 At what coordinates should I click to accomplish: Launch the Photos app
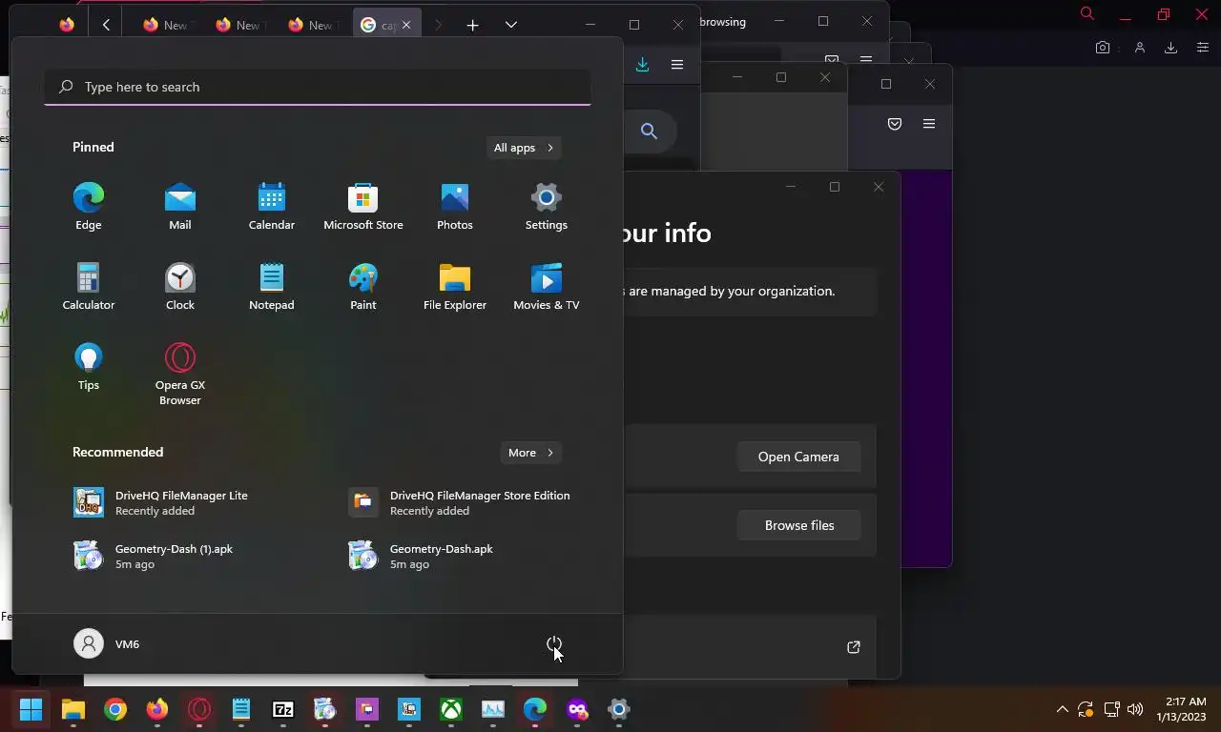tap(455, 207)
